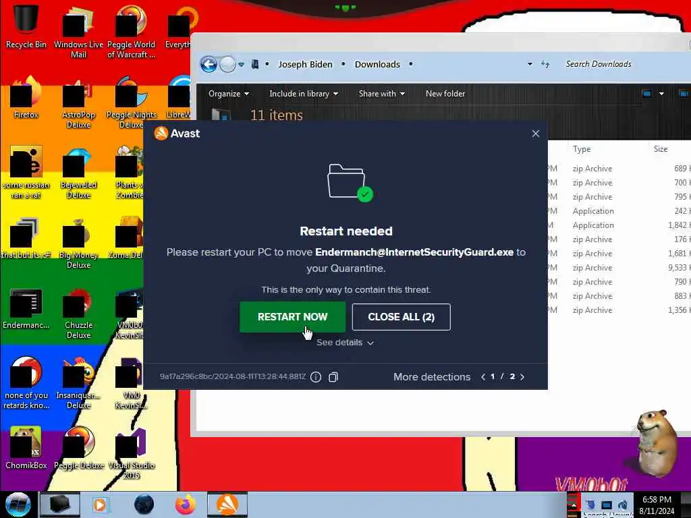Open Big Money Deluxe desktop icon
Screen dimensions: 691x518
coord(78,243)
